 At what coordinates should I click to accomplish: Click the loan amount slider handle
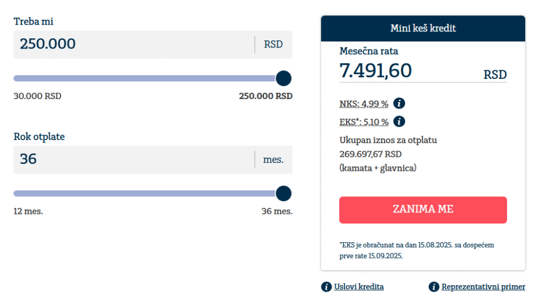point(284,78)
